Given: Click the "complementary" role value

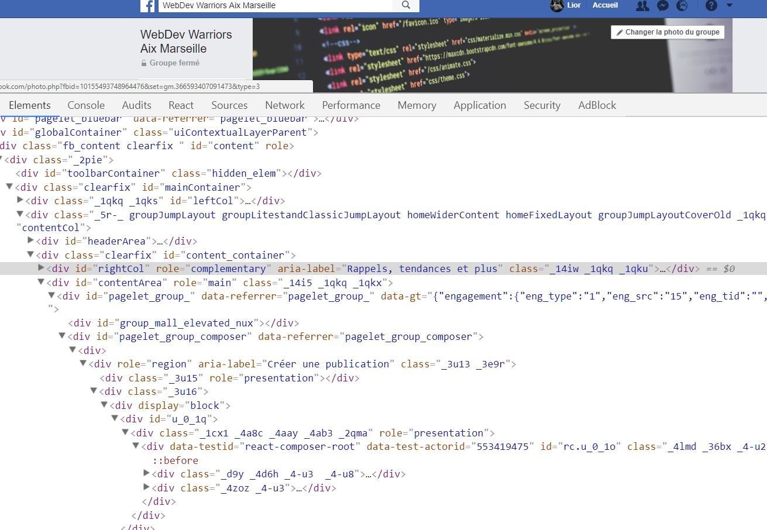Looking at the screenshot, I should (229, 269).
